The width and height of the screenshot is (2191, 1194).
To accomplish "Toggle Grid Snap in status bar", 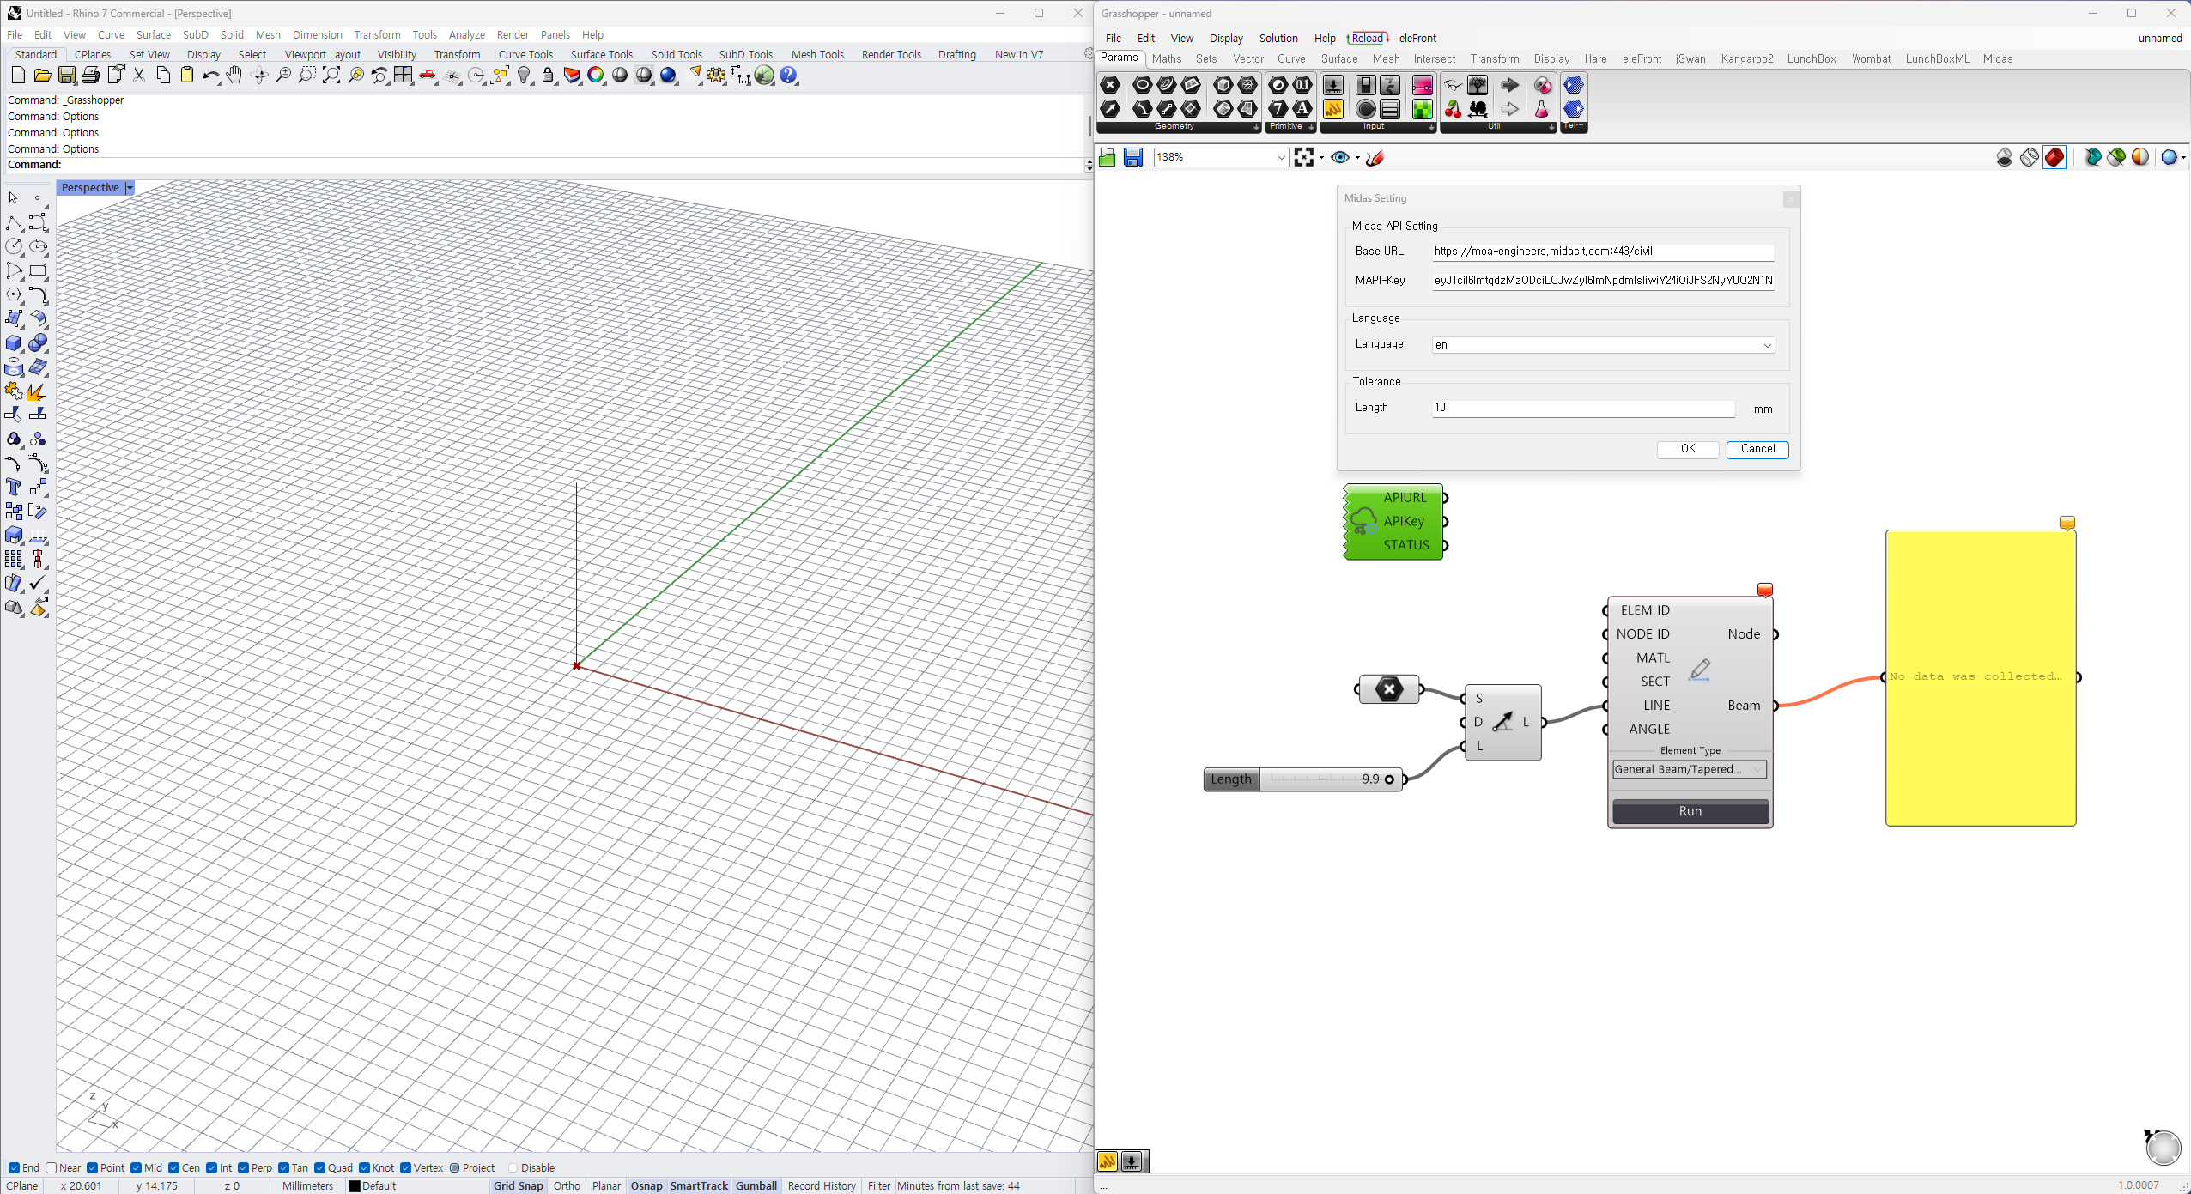I will 519,1185.
